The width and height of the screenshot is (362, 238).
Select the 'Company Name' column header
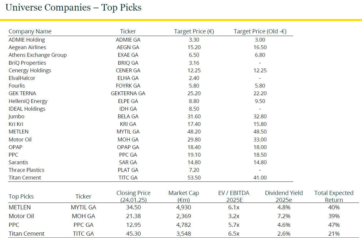(30, 31)
